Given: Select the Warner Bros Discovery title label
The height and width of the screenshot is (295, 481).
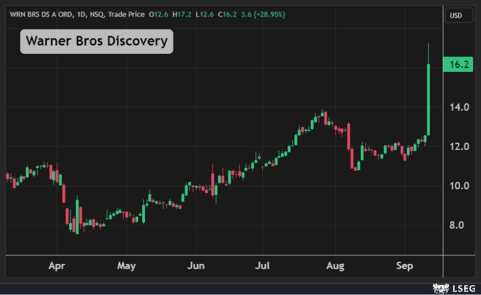Looking at the screenshot, I should coord(97,41).
